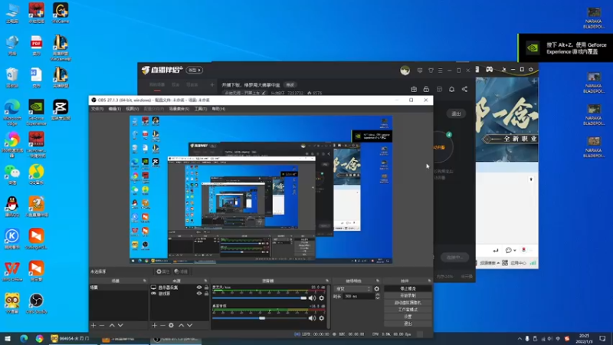Click 停止推流 stop streaming button

coord(408,289)
